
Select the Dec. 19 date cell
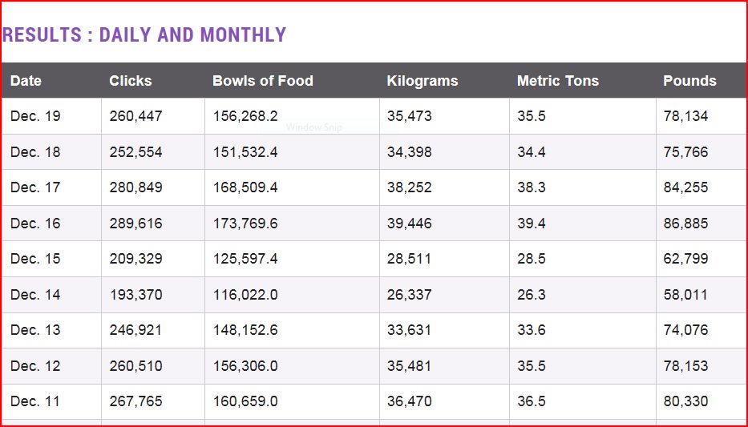pos(35,116)
